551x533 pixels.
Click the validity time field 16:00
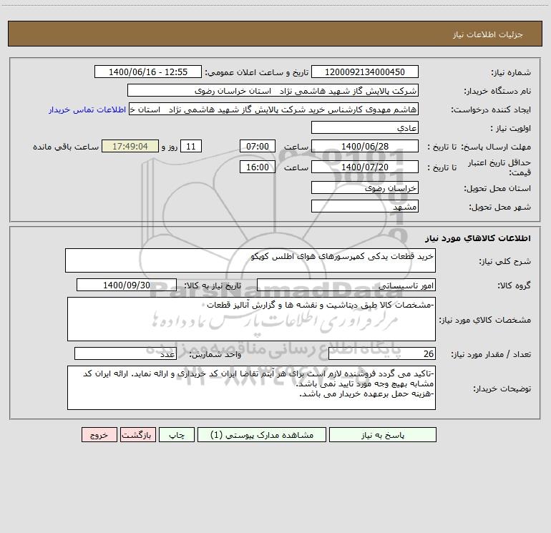[x=257, y=167]
